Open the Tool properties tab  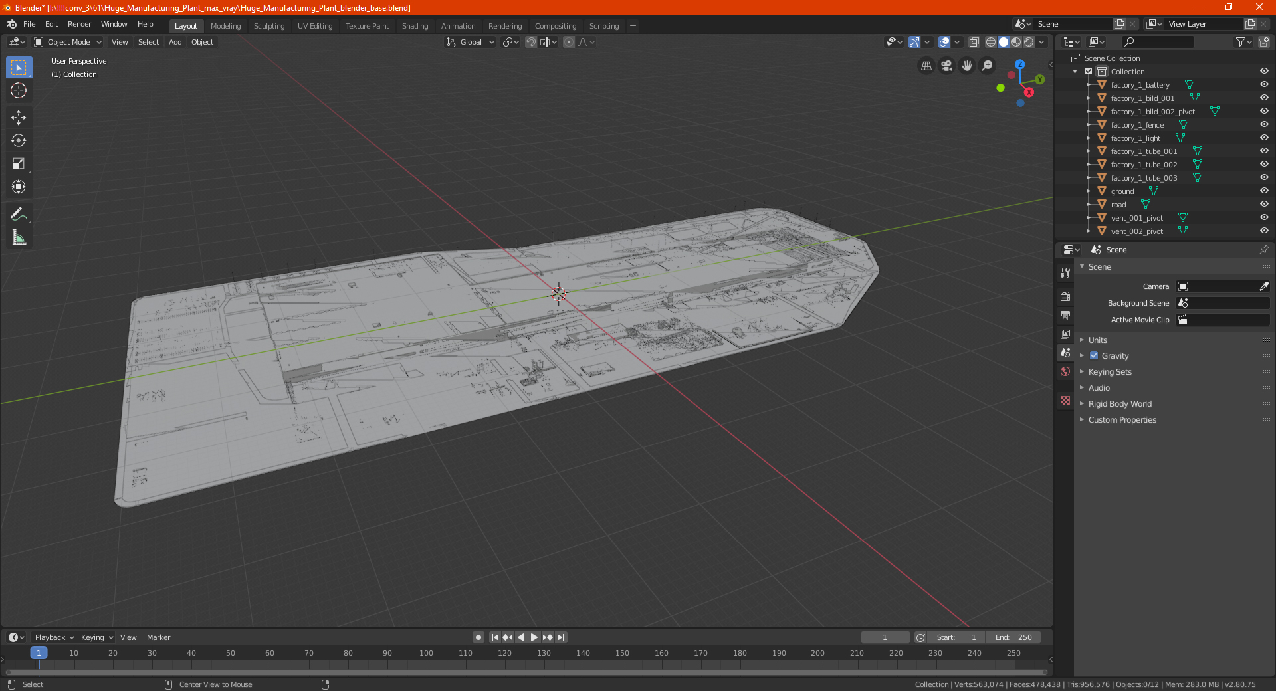coord(1065,272)
